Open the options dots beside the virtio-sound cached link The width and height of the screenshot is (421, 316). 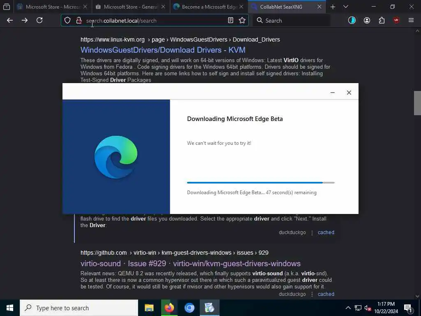[x=312, y=294]
